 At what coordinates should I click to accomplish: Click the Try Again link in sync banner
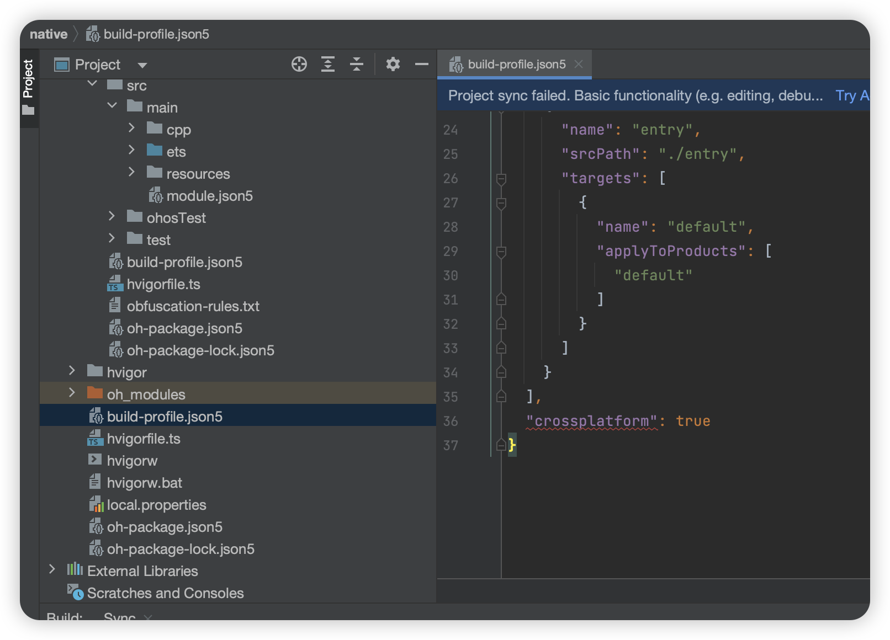(x=852, y=95)
